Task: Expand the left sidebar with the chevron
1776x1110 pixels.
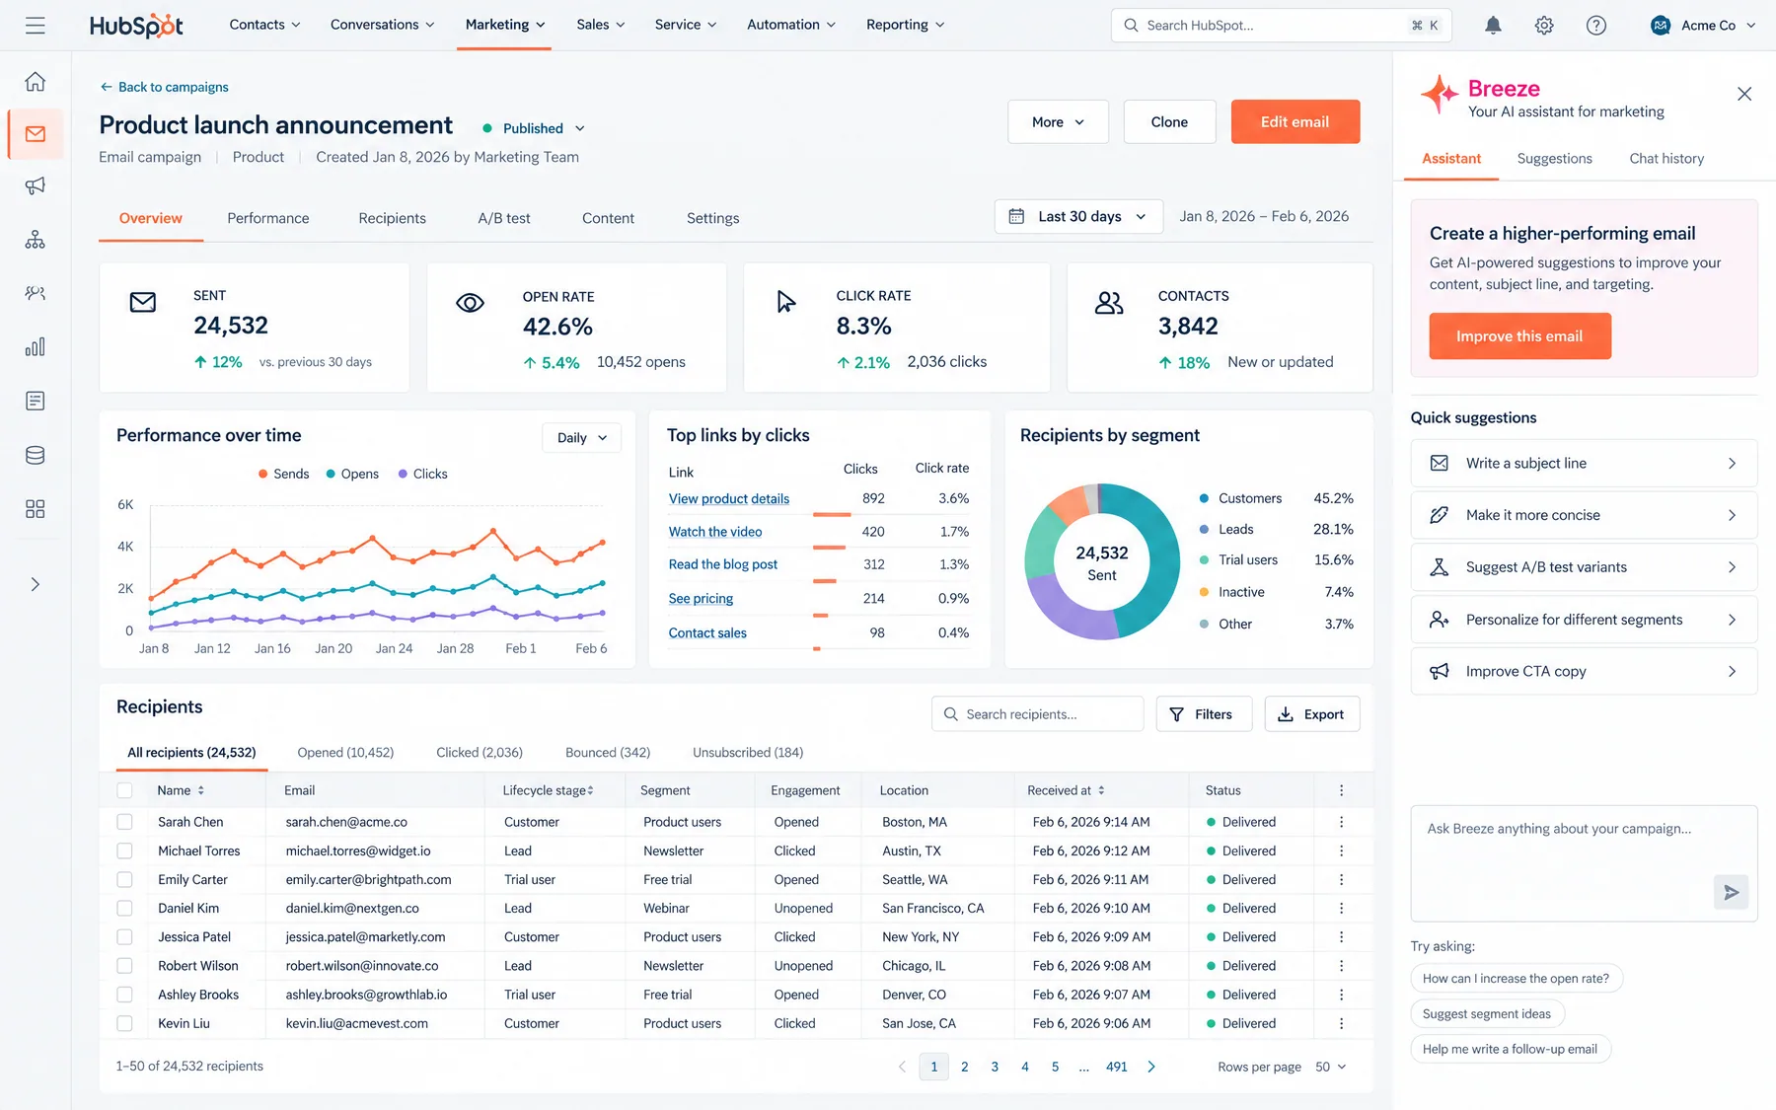Action: point(36,584)
